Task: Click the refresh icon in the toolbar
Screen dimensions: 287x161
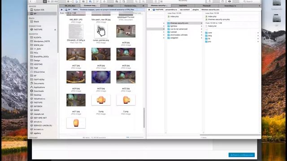Action: pyautogui.click(x=210, y=1)
